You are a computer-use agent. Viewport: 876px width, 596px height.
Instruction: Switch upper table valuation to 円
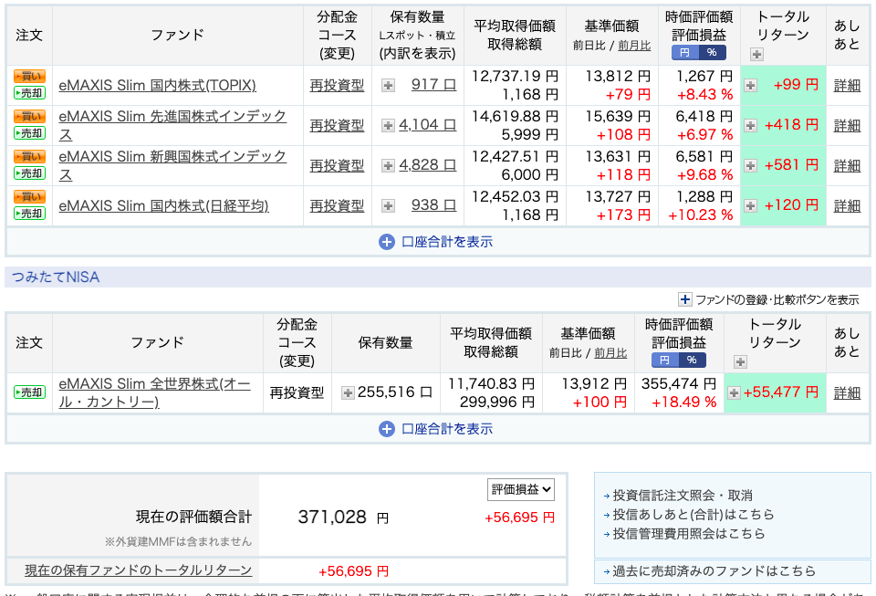coord(684,53)
